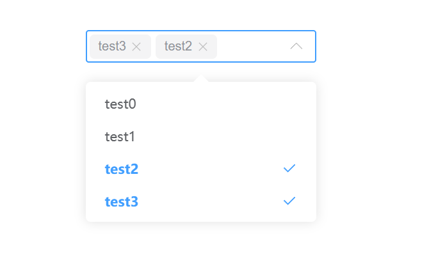Remove the test3 tag with its X icon
The image size is (429, 280).
136,47
